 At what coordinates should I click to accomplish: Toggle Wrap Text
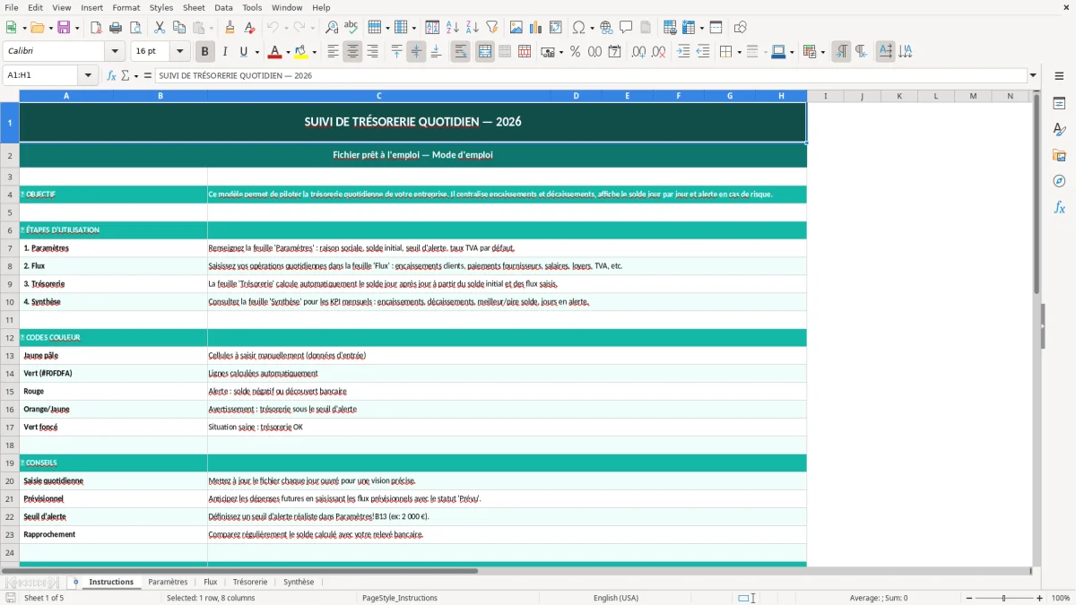(x=460, y=52)
